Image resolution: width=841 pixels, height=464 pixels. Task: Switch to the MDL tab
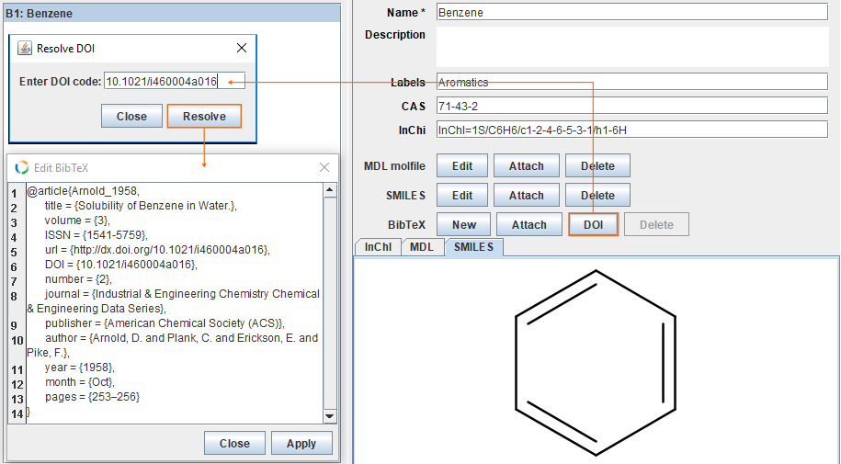(x=422, y=247)
